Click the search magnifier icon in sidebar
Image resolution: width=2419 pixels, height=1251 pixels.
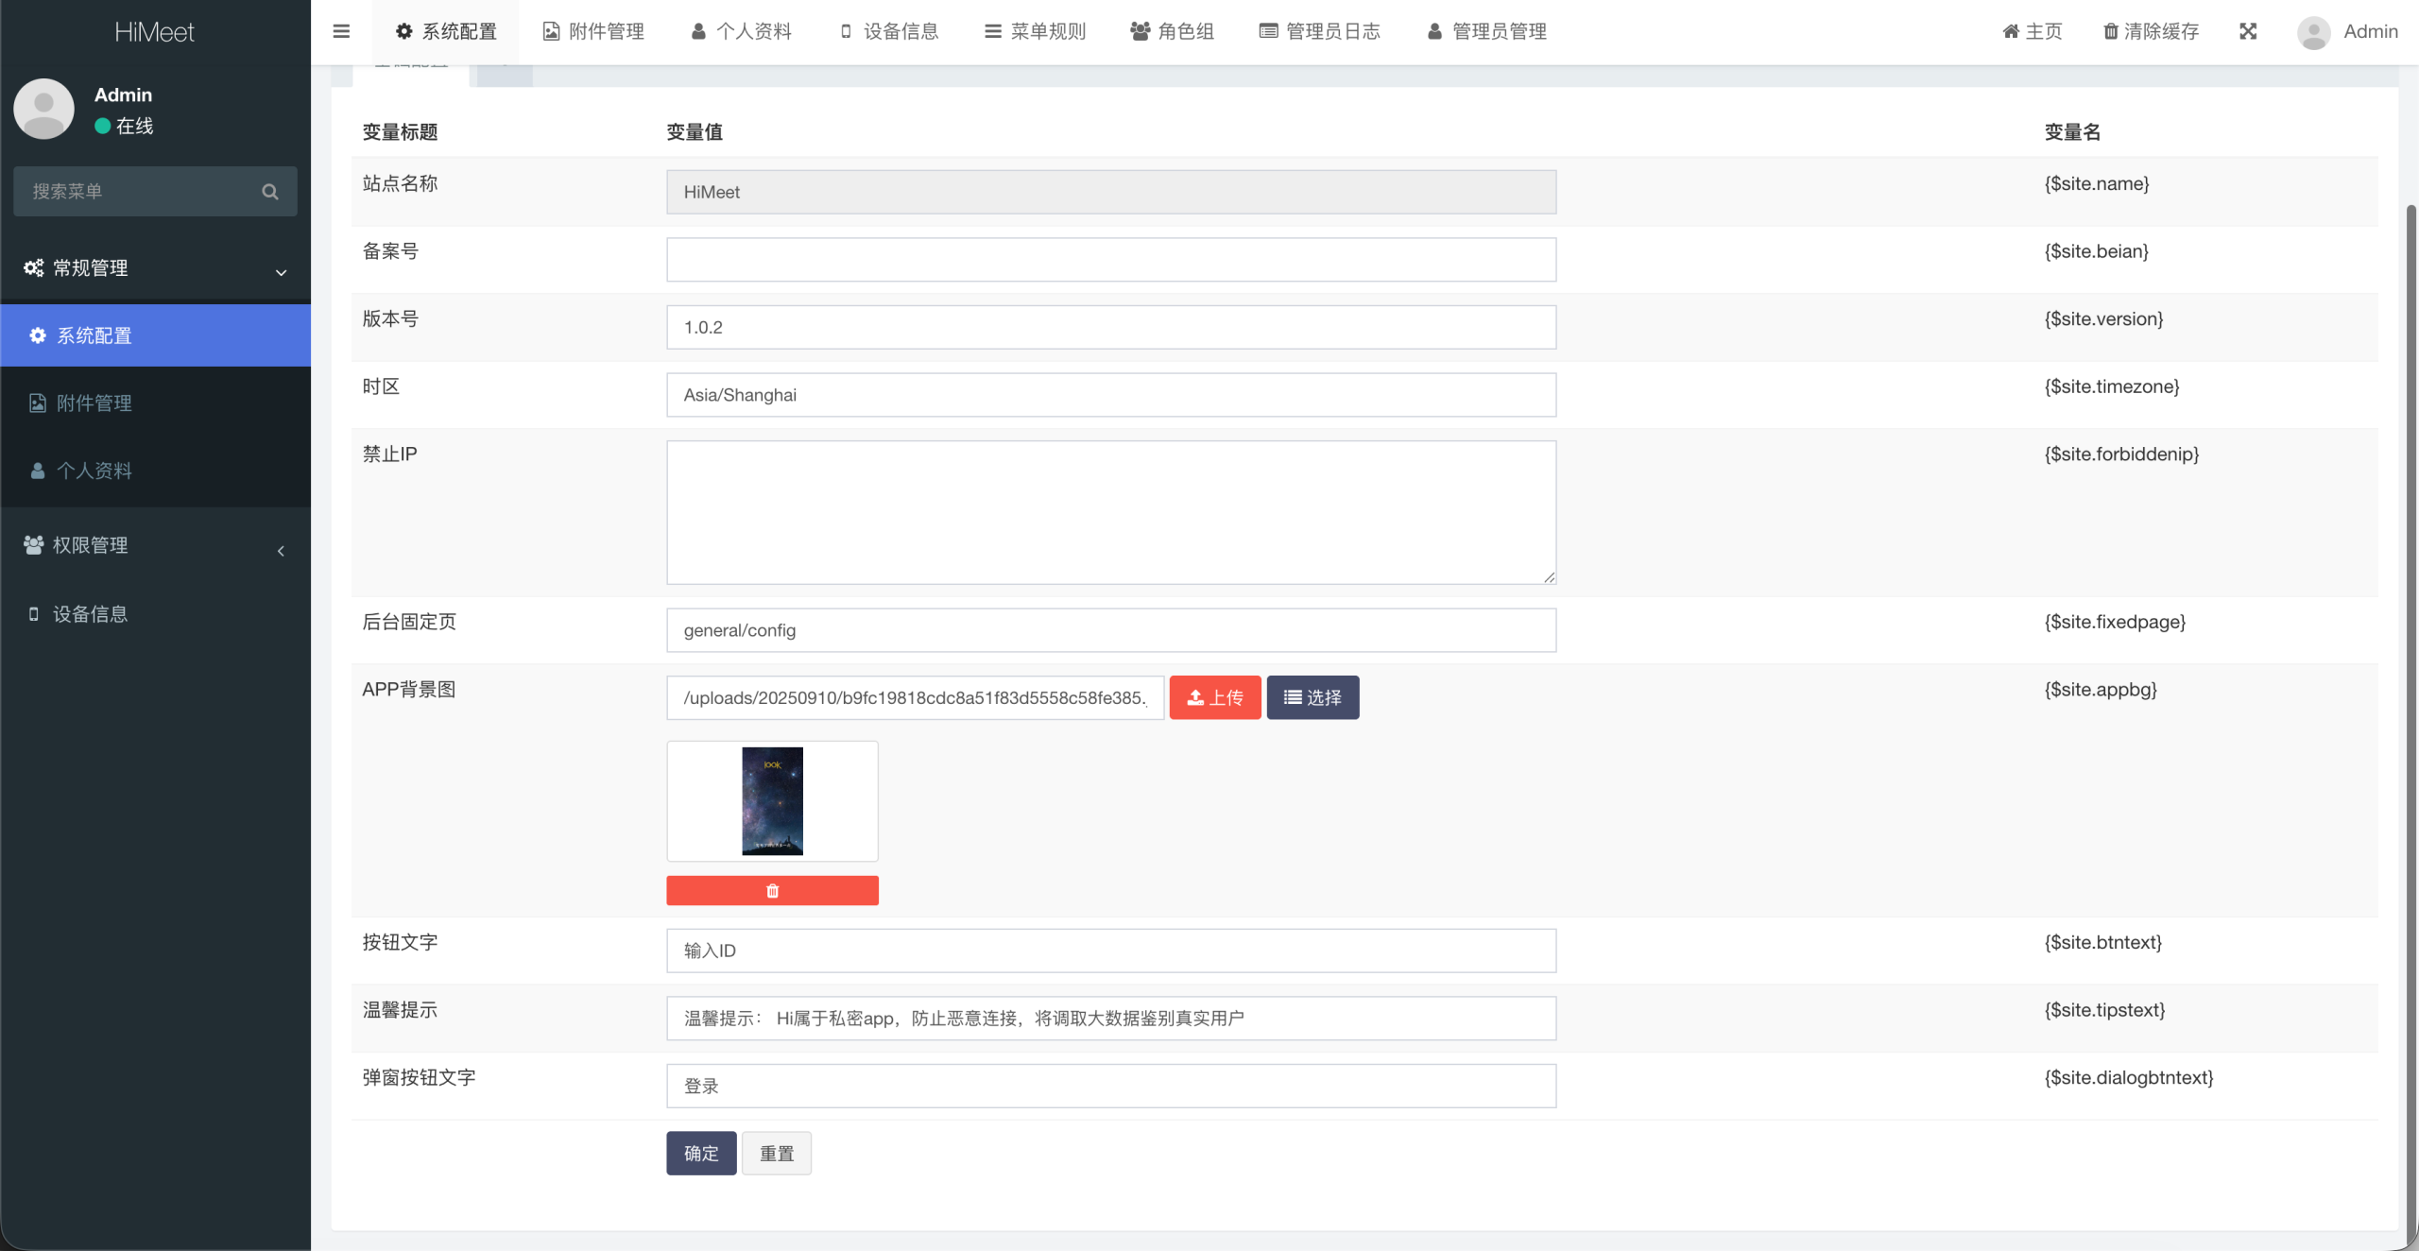point(270,192)
